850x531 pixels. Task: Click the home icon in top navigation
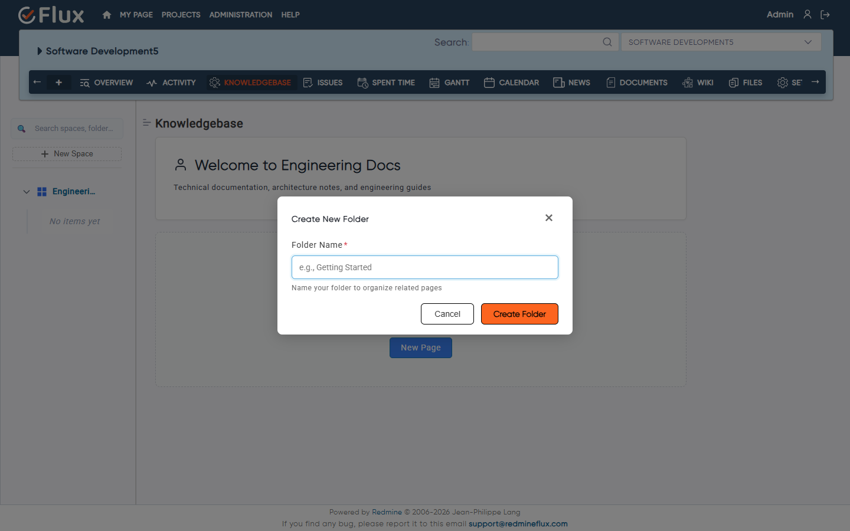click(106, 15)
